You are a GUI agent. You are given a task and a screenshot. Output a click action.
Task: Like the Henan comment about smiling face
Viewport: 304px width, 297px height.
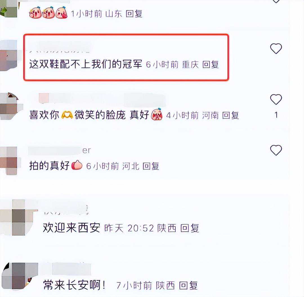tap(276, 99)
